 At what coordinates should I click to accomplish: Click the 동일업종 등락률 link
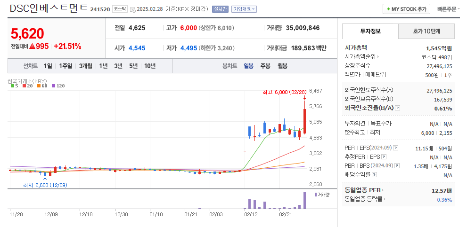[x=363, y=199]
